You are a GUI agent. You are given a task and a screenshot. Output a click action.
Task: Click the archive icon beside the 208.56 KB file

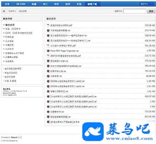[48, 35]
